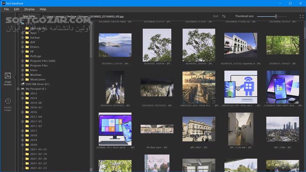
Task: Select the Windows folder in the tree
Action: (36, 75)
